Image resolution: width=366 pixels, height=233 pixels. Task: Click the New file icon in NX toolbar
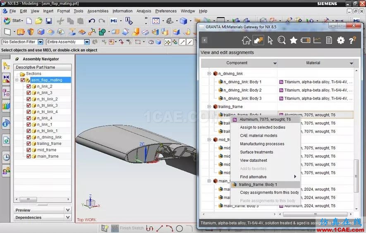(29, 21)
